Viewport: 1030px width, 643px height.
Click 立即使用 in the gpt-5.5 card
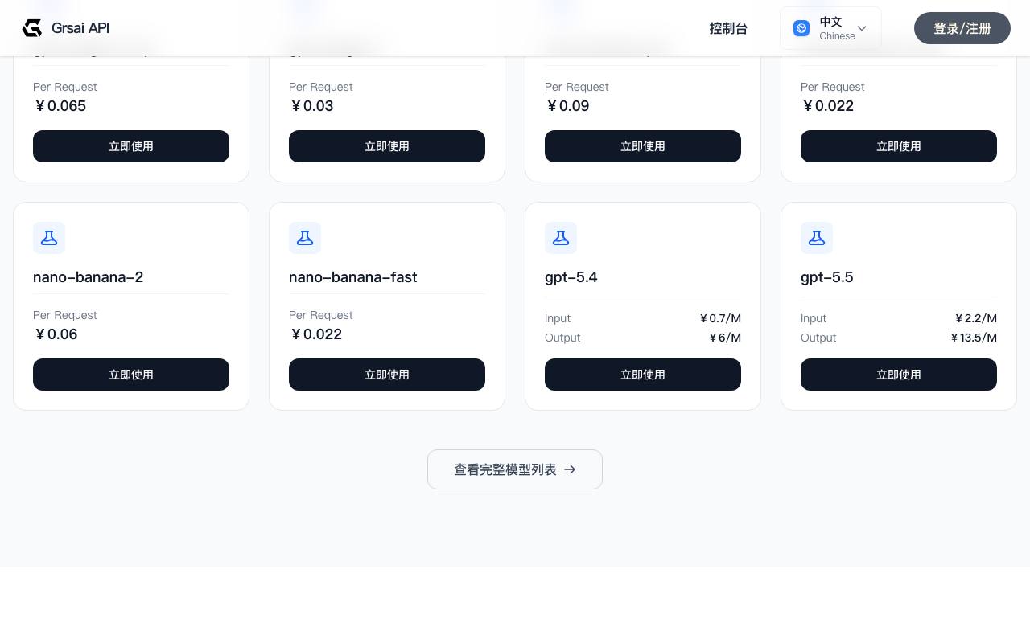point(899,375)
